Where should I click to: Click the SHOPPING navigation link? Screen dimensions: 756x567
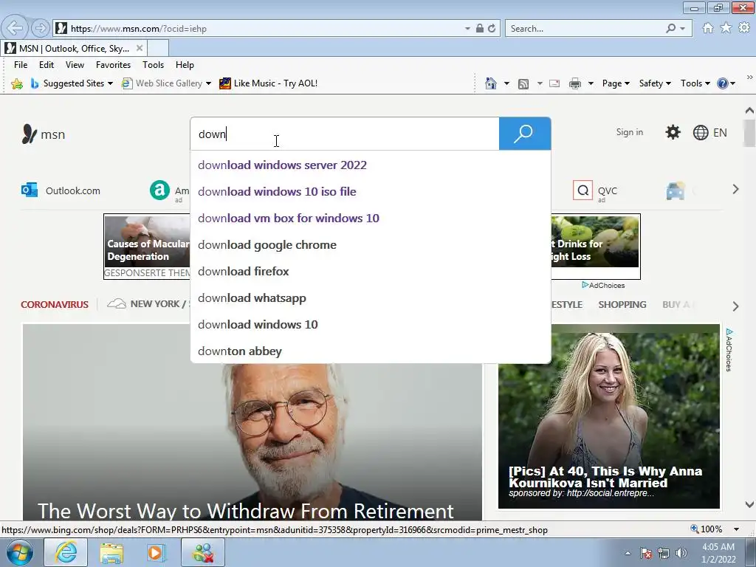(x=622, y=304)
